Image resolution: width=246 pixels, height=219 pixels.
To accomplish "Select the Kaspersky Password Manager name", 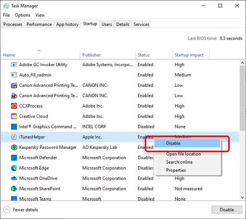I will [x=48, y=148].
